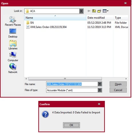The image size is (132, 133).
Task: Create a new folder
Action: click(x=99, y=11)
